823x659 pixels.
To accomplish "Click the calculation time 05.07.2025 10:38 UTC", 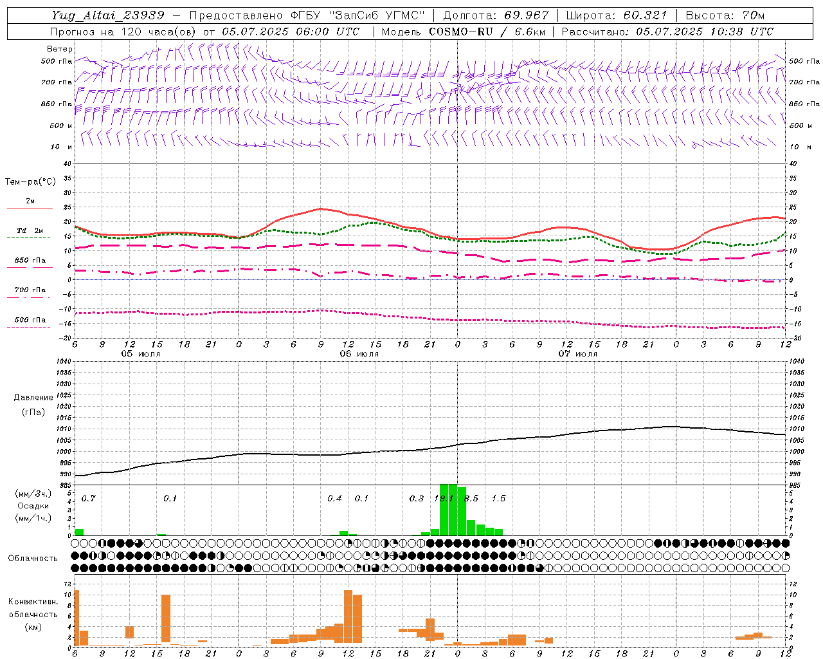I will 705,32.
